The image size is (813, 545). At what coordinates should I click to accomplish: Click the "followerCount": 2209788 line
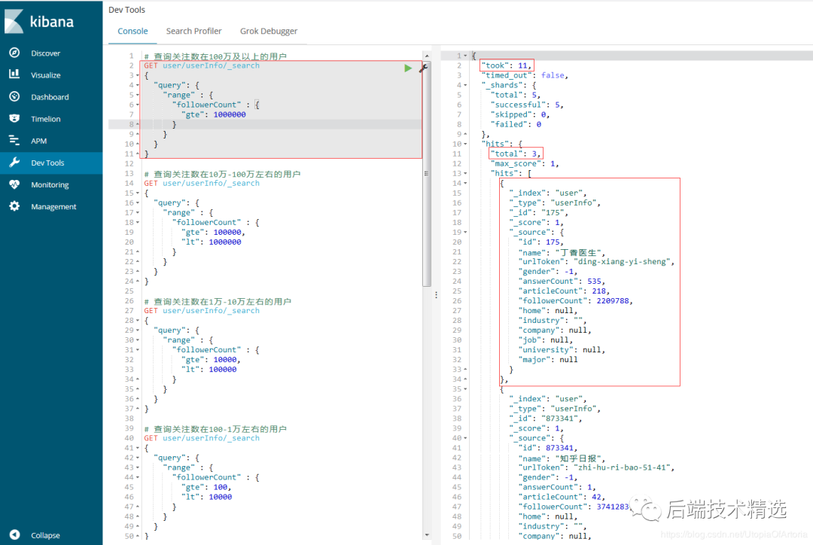click(x=576, y=301)
